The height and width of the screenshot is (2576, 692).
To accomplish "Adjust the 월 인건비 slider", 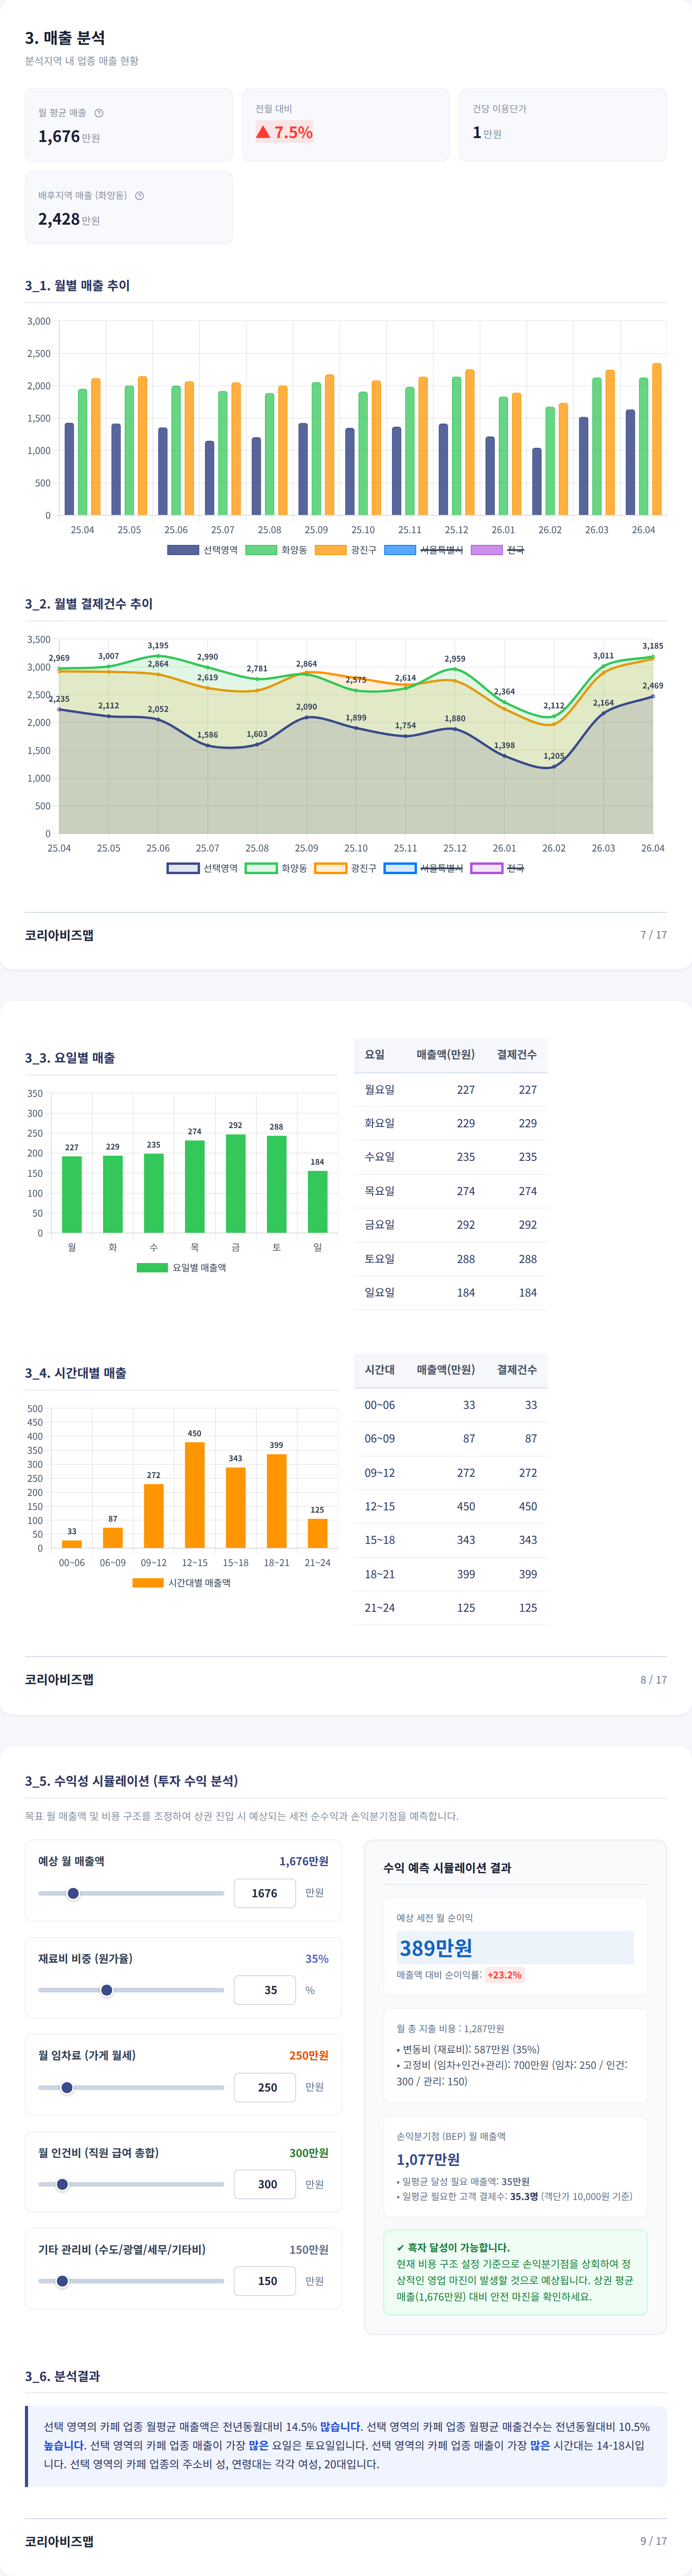I will click(131, 2184).
